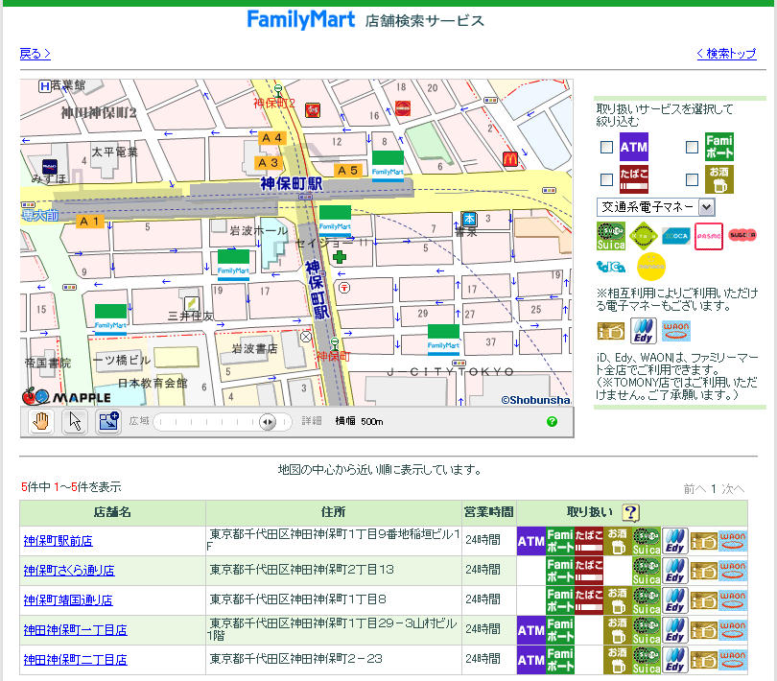The height and width of the screenshot is (681, 777).
Task: Click the お酒 icon in the 神保町靖国通り店 row
Action: pyautogui.click(x=618, y=600)
